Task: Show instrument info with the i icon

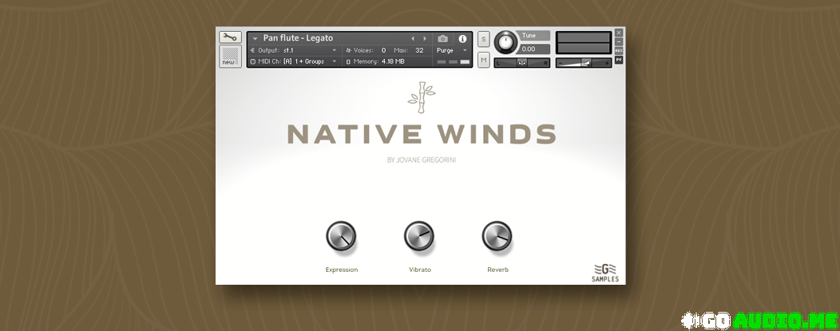Action: (462, 38)
